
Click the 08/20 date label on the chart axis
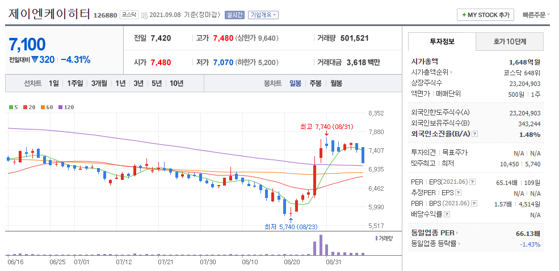292,262
